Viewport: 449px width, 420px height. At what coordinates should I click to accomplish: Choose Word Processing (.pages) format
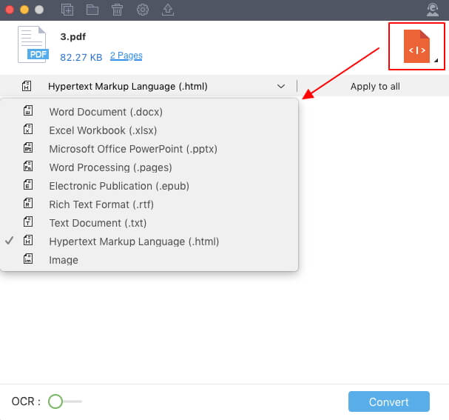tap(149, 167)
